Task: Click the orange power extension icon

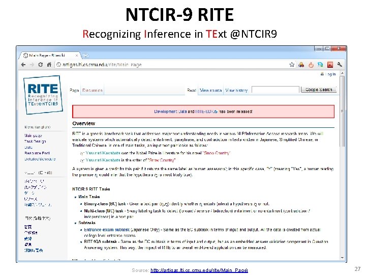Action: tap(311, 65)
